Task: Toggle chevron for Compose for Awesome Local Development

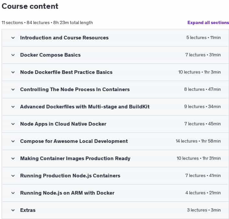Action: point(13,141)
